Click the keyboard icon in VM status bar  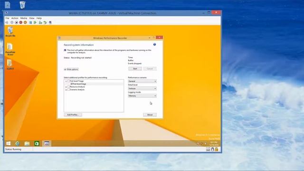click(208, 149)
